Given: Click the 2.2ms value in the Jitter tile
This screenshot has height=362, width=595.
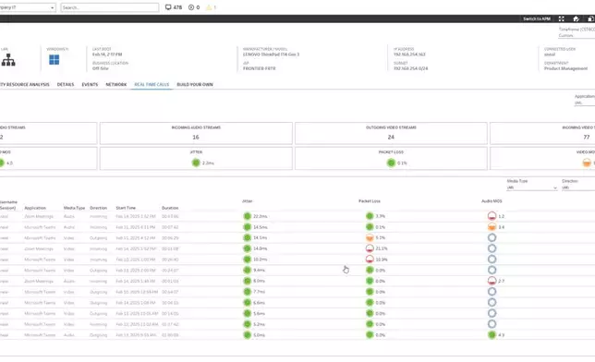Looking at the screenshot, I should pyautogui.click(x=208, y=163).
